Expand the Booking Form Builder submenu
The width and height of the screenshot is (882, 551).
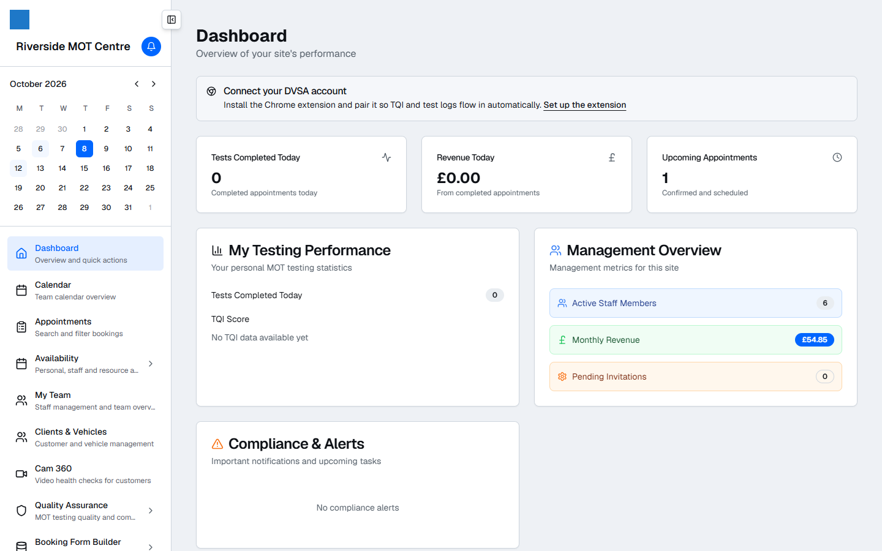click(151, 547)
